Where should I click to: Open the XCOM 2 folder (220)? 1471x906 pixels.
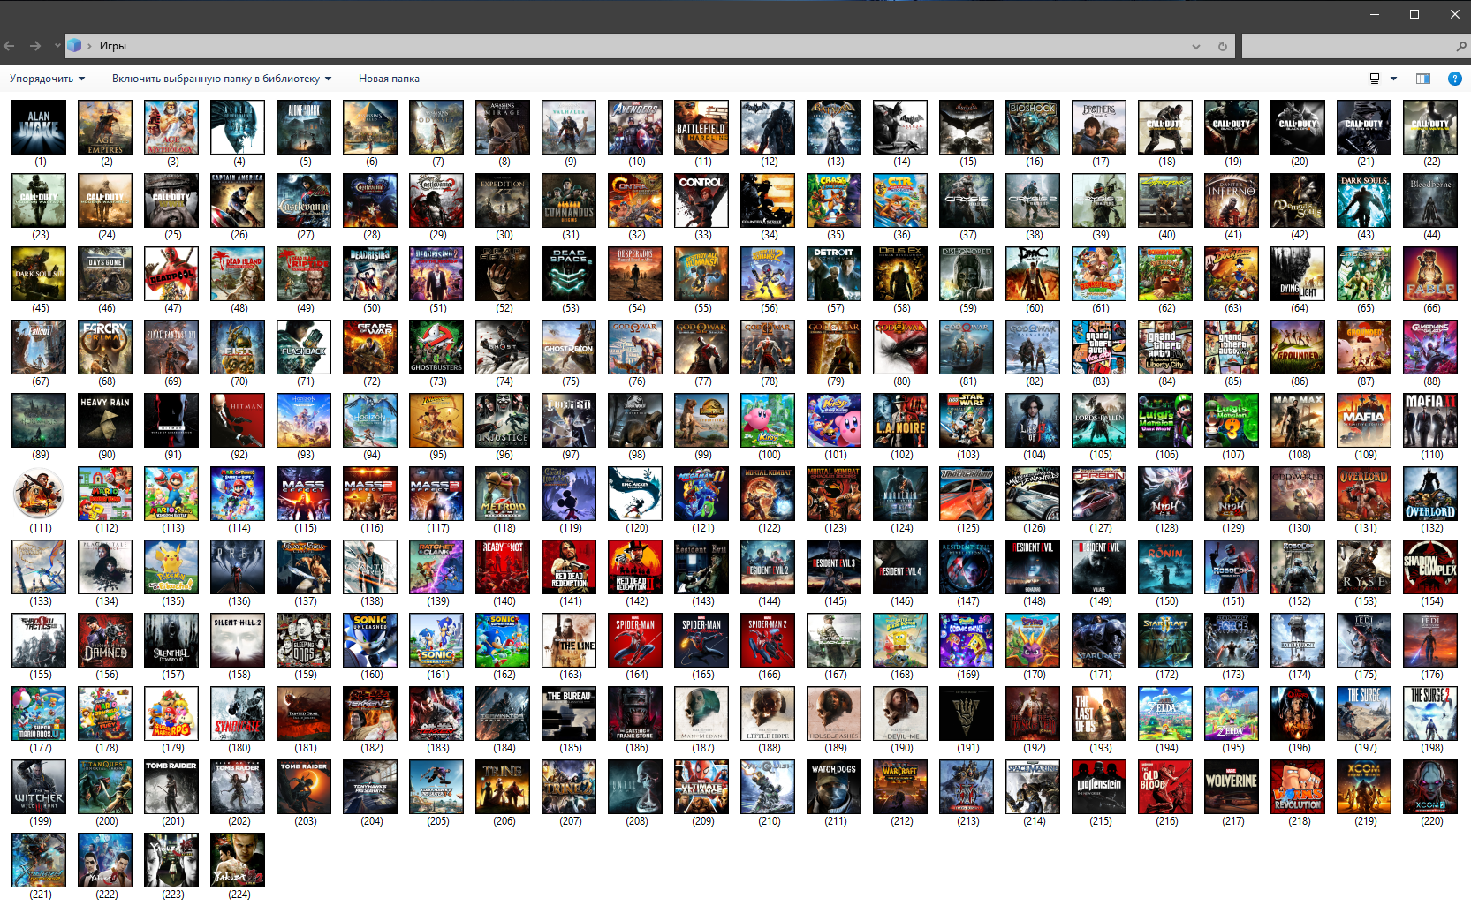(x=1430, y=787)
